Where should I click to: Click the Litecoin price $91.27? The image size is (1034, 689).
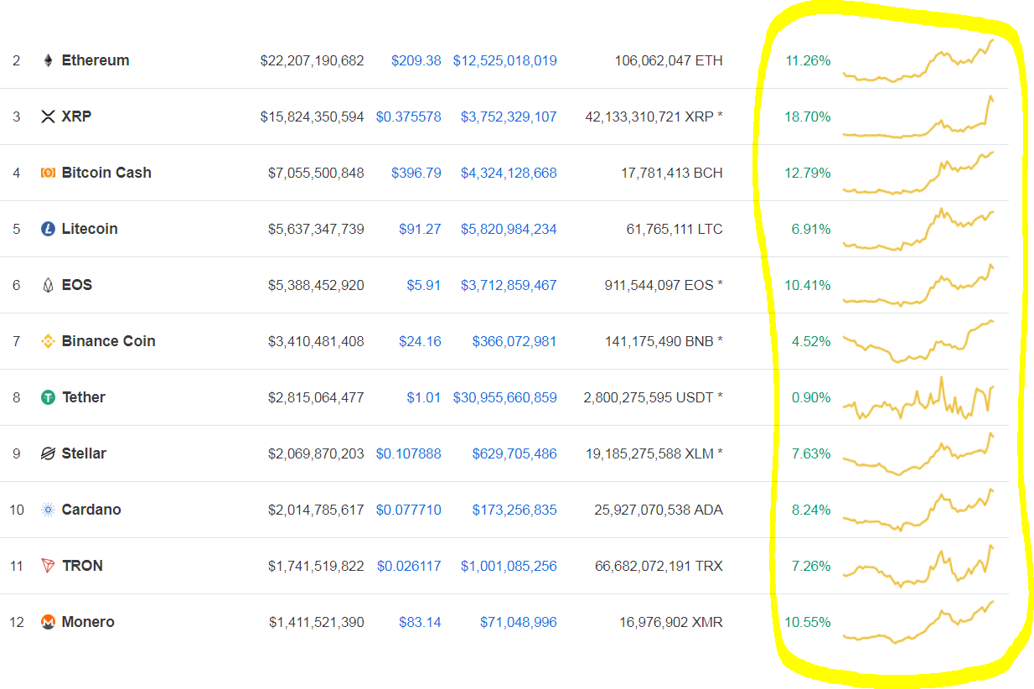pyautogui.click(x=420, y=229)
